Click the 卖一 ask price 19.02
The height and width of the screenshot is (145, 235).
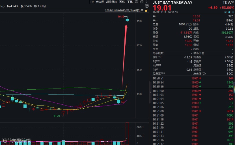196,16
